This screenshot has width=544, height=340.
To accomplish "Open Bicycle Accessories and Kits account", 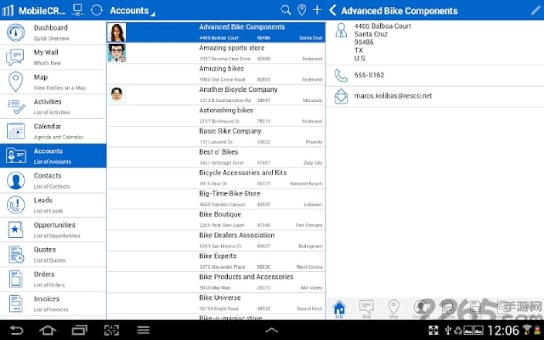I will point(216,177).
